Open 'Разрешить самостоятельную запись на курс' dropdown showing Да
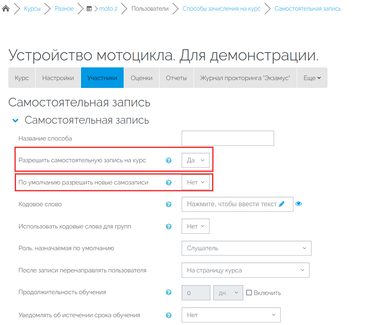 point(196,160)
